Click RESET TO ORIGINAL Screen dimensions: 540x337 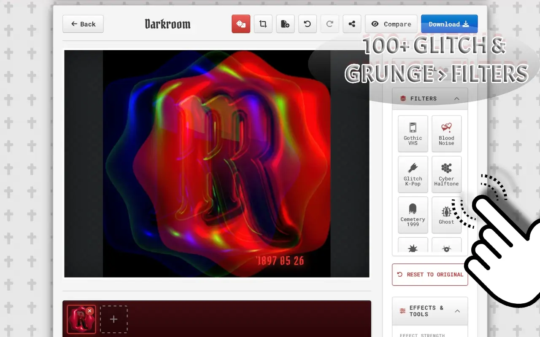coord(430,274)
